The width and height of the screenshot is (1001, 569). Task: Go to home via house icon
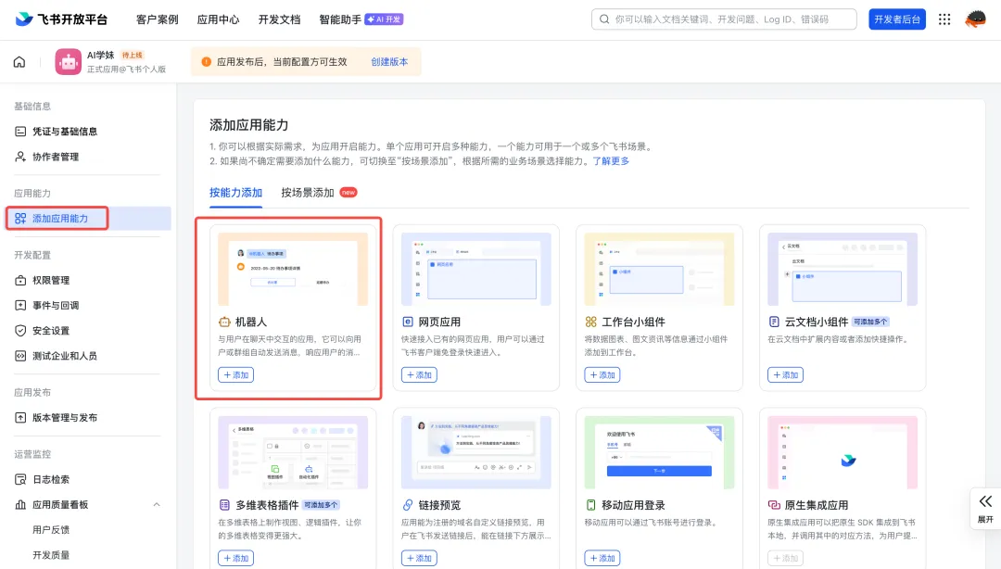point(19,62)
